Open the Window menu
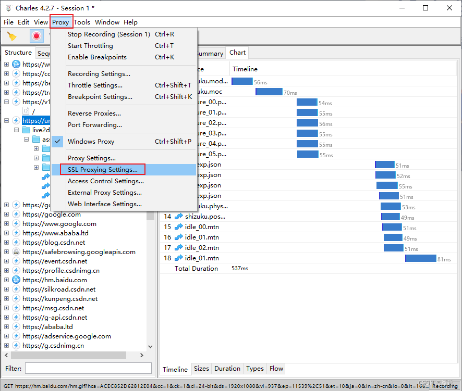The height and width of the screenshot is (391, 462). point(107,22)
